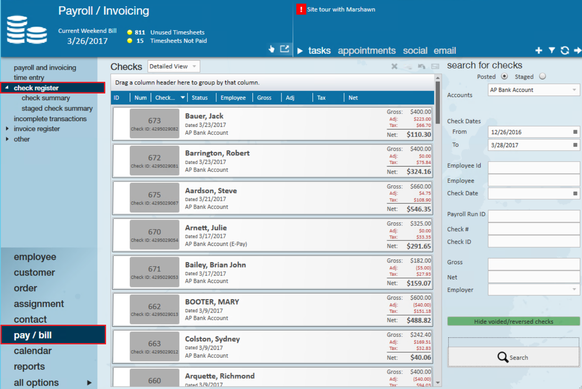
Task: Click scrollbar down arrow in checks list
Action: coord(438,382)
